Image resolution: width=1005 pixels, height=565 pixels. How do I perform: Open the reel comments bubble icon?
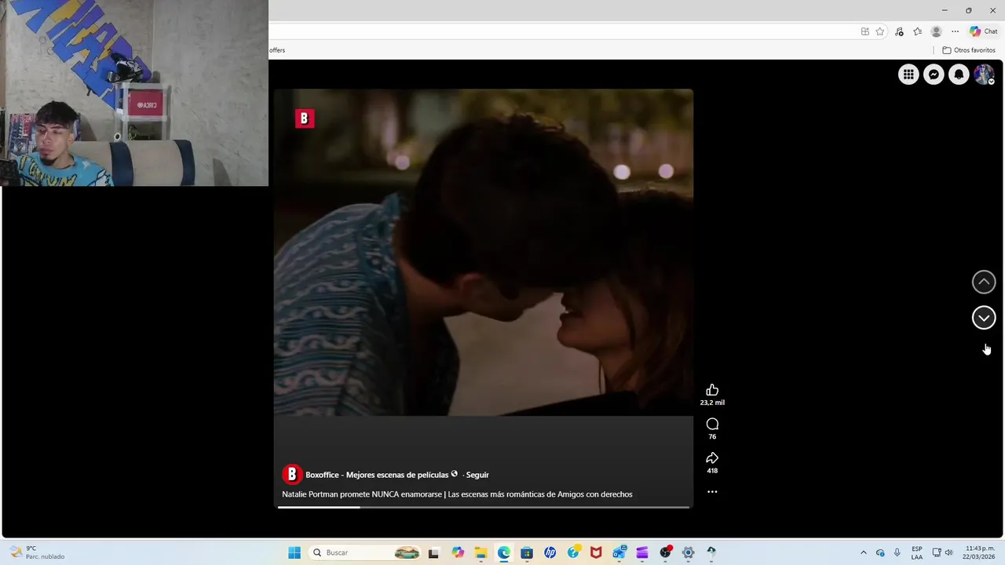coord(712,425)
